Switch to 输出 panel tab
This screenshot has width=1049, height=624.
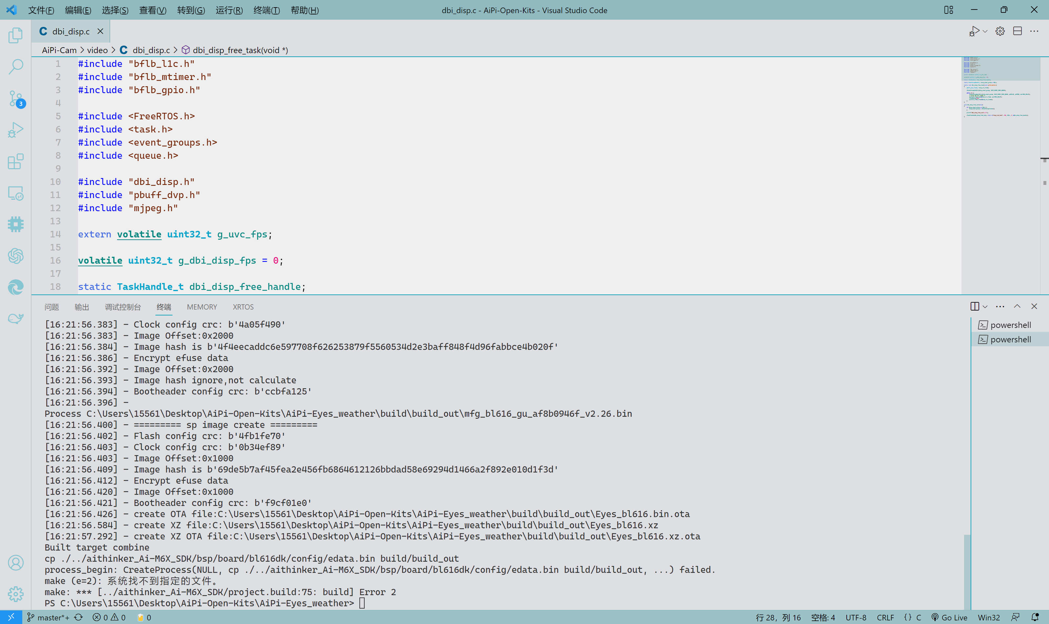pyautogui.click(x=82, y=307)
